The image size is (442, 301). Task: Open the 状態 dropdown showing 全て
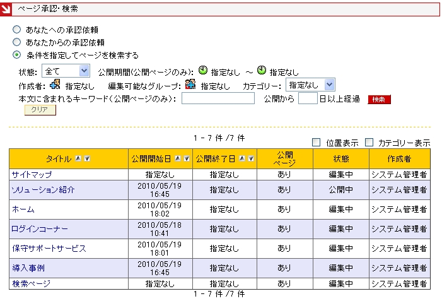(66, 71)
